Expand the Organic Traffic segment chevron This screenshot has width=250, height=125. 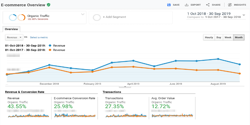pos(83,14)
